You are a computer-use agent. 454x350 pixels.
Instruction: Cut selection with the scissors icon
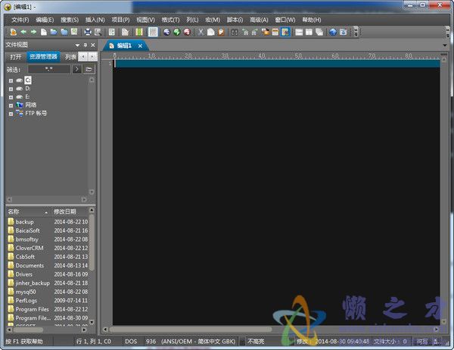(x=201, y=32)
